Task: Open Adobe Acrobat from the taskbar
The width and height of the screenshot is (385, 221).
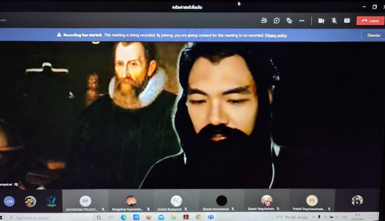Action: point(186,217)
